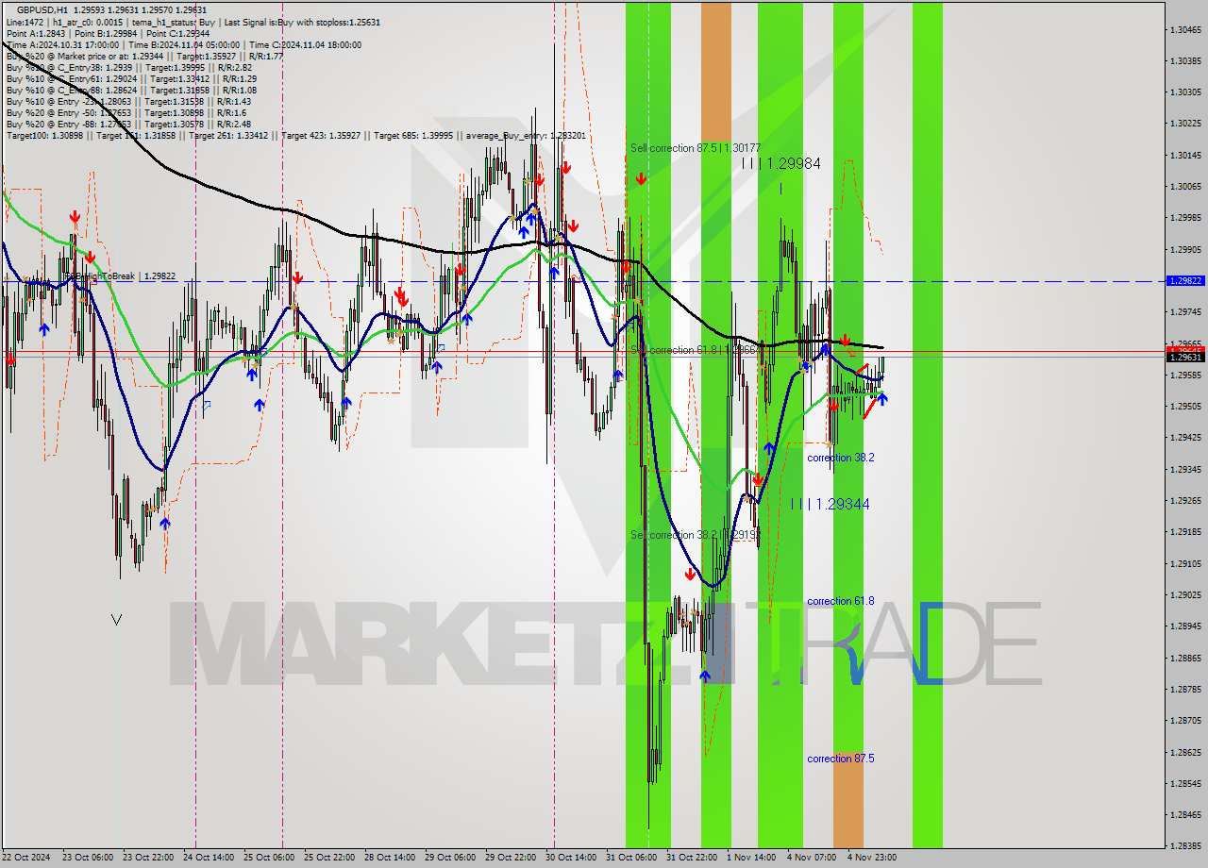
Task: Click the 1.28945 price axis label
Action: tap(1185, 626)
